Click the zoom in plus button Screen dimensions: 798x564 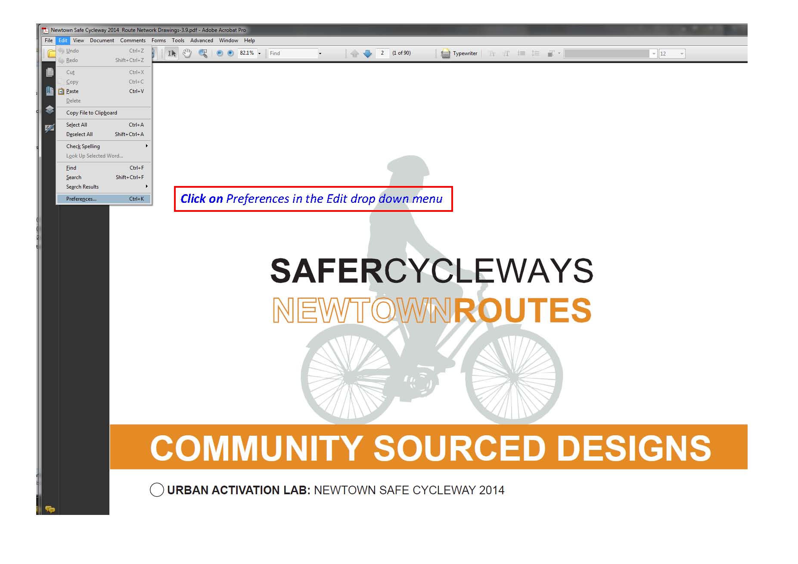230,53
